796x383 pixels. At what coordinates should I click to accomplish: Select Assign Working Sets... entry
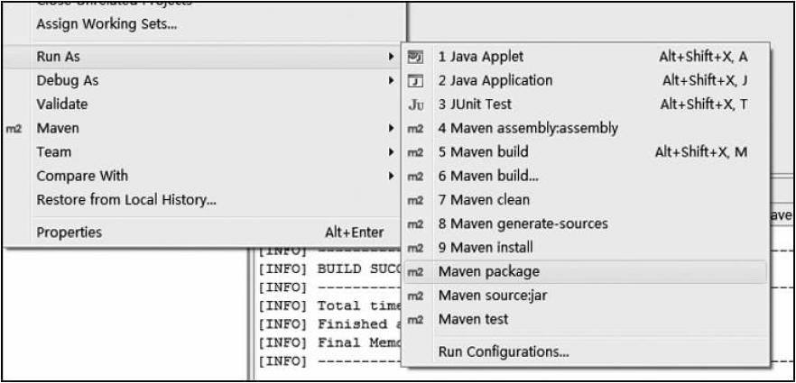(106, 24)
